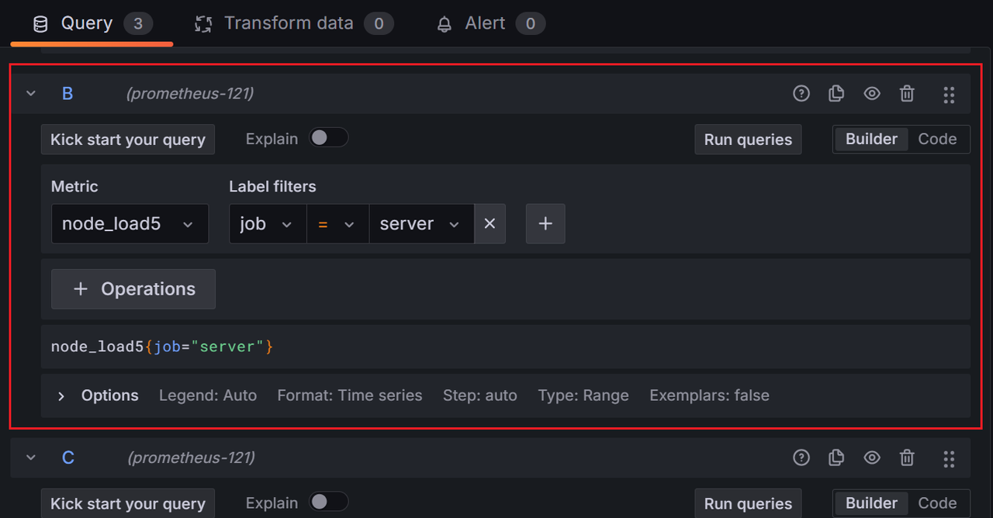The image size is (993, 518).
Task: Duplicate query C
Action: pos(836,458)
